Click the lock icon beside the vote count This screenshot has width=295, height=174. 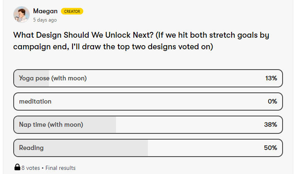pyautogui.click(x=17, y=168)
